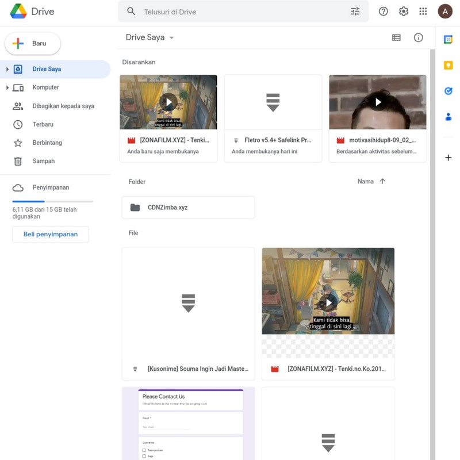
Task: Select Komputer in the sidebar
Action: [55, 87]
